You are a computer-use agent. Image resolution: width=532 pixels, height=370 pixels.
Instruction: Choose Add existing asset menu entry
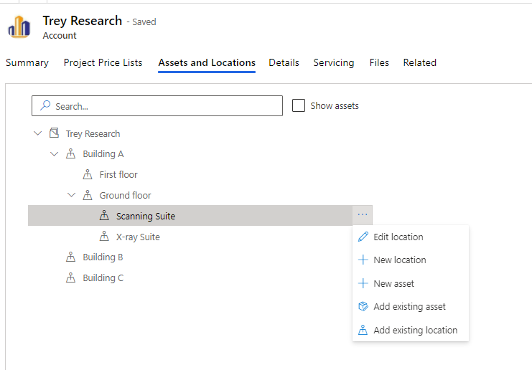411,307
